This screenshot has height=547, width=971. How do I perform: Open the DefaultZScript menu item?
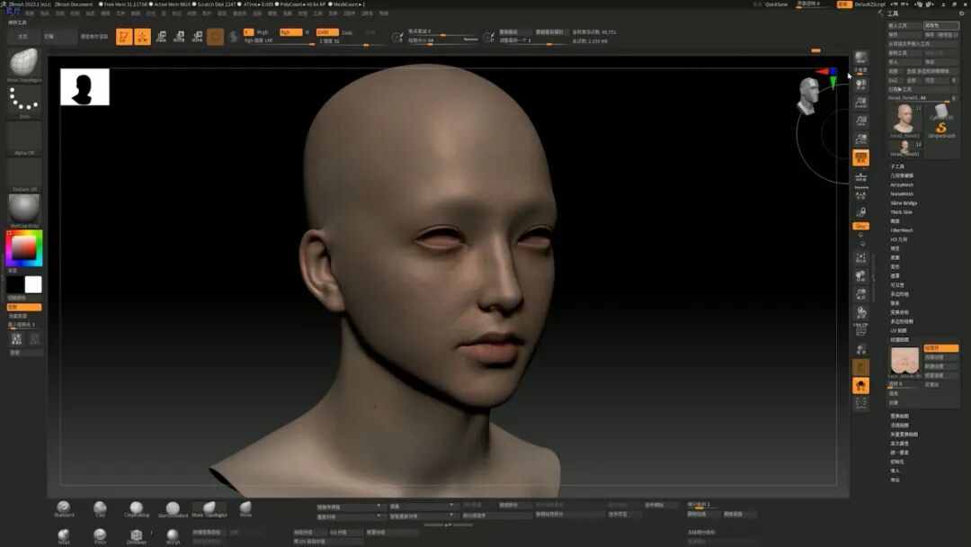(x=869, y=4)
